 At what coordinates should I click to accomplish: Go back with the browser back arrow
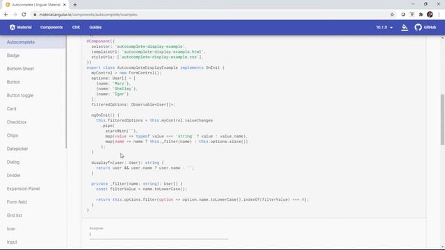point(6,15)
